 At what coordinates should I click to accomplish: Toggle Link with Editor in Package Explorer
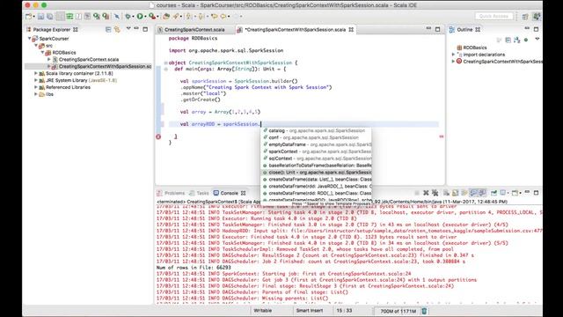pyautogui.click(x=117, y=29)
